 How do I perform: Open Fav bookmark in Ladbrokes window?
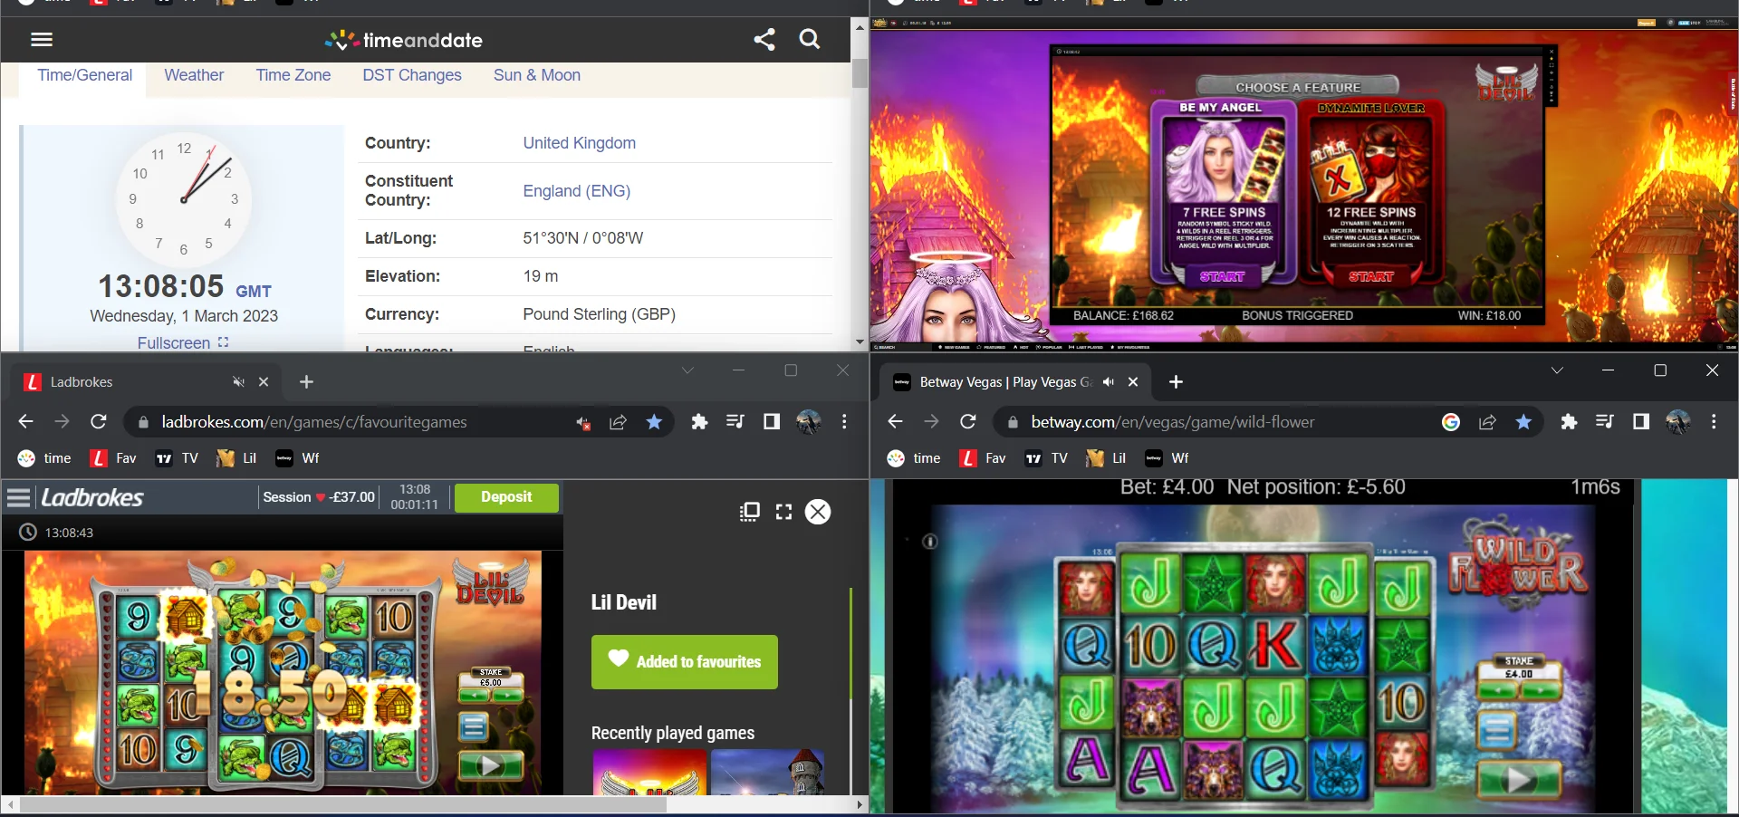pos(113,458)
